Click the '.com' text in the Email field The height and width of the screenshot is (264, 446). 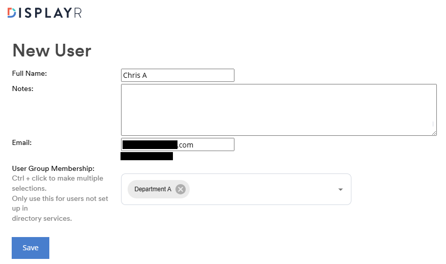(186, 145)
